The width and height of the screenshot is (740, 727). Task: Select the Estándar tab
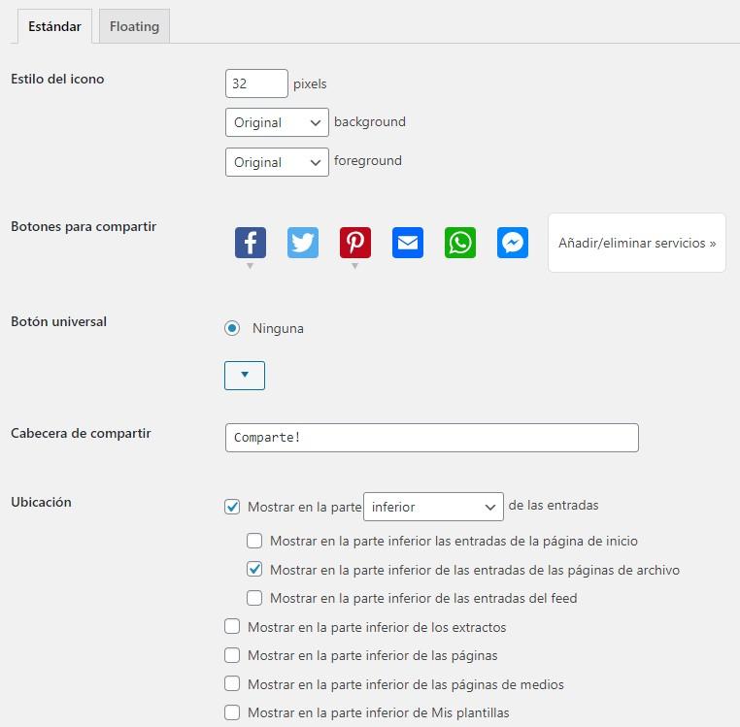tap(54, 26)
